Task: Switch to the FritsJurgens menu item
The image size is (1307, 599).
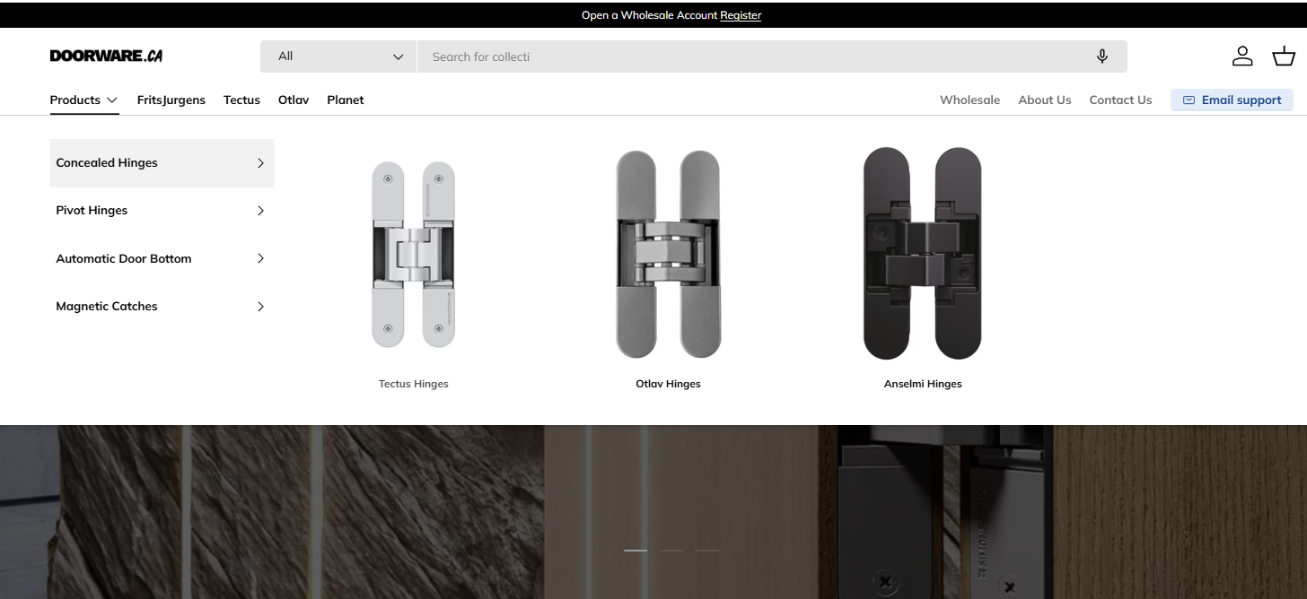Action: click(171, 100)
